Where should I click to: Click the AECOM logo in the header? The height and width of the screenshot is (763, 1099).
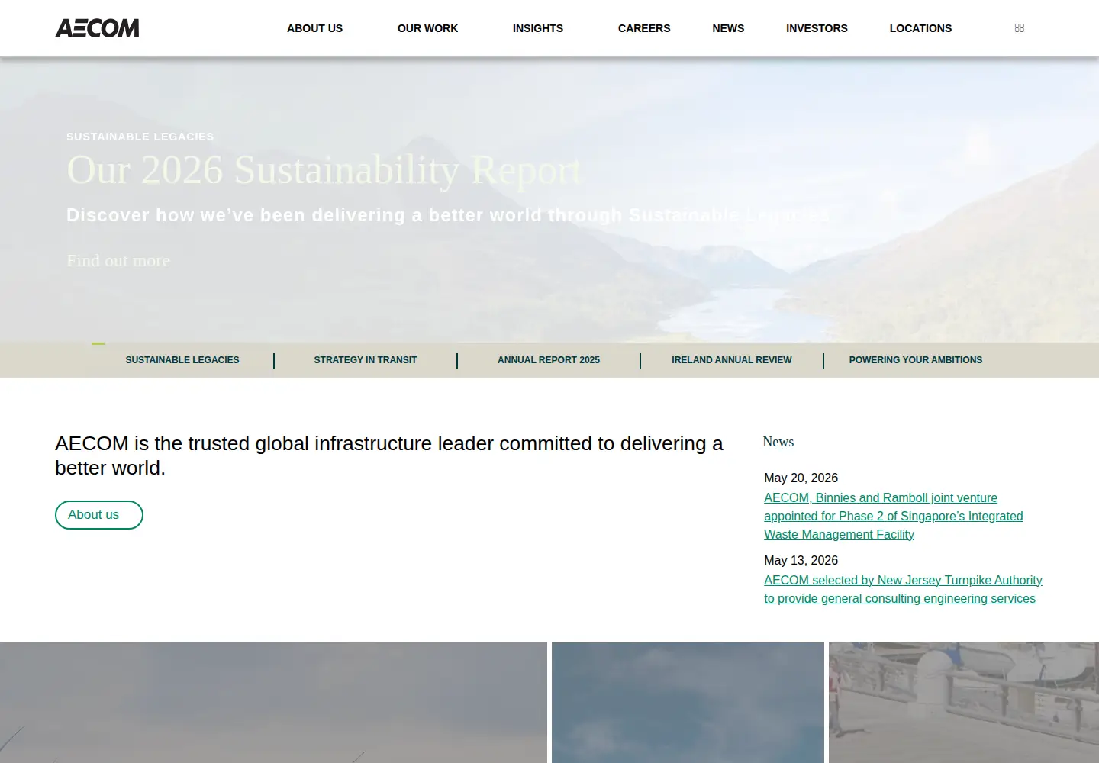[x=97, y=28]
